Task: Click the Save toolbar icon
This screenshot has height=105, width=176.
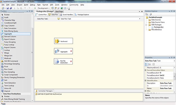Action: click(8, 8)
